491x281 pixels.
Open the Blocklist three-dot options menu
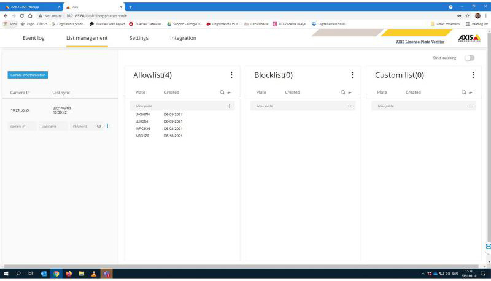point(352,75)
